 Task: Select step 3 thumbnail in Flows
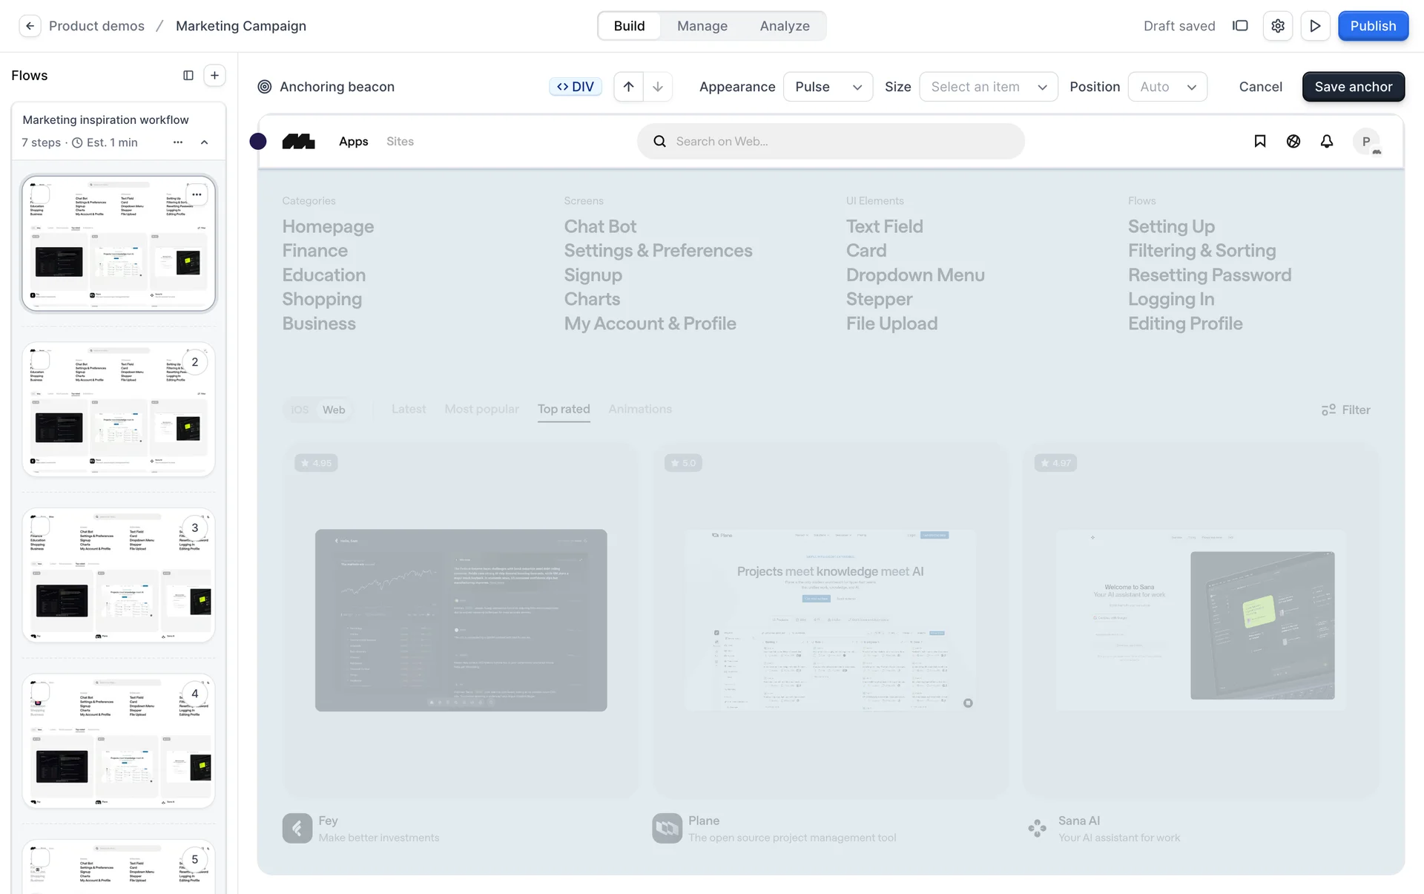tap(119, 575)
